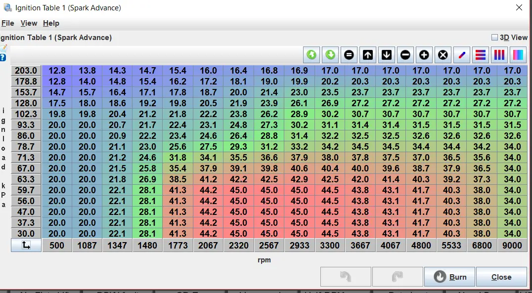Screen dimensions: 532x293
Task: Select cell 27.3 in the 93.3 row
Action: (269, 125)
